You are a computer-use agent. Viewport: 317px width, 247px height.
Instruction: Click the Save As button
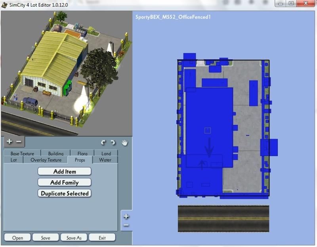tap(74, 238)
